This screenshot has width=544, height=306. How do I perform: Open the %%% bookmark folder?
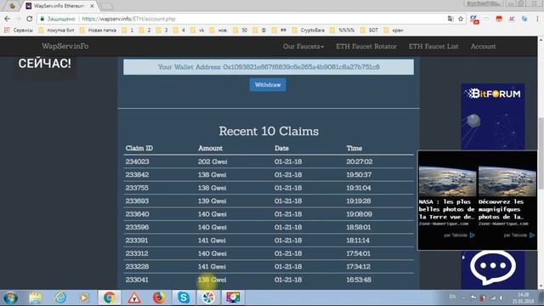tap(343, 31)
